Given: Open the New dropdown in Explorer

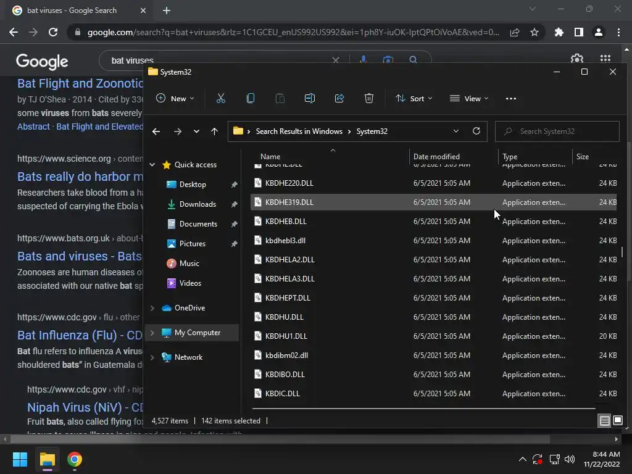Looking at the screenshot, I should tap(175, 98).
